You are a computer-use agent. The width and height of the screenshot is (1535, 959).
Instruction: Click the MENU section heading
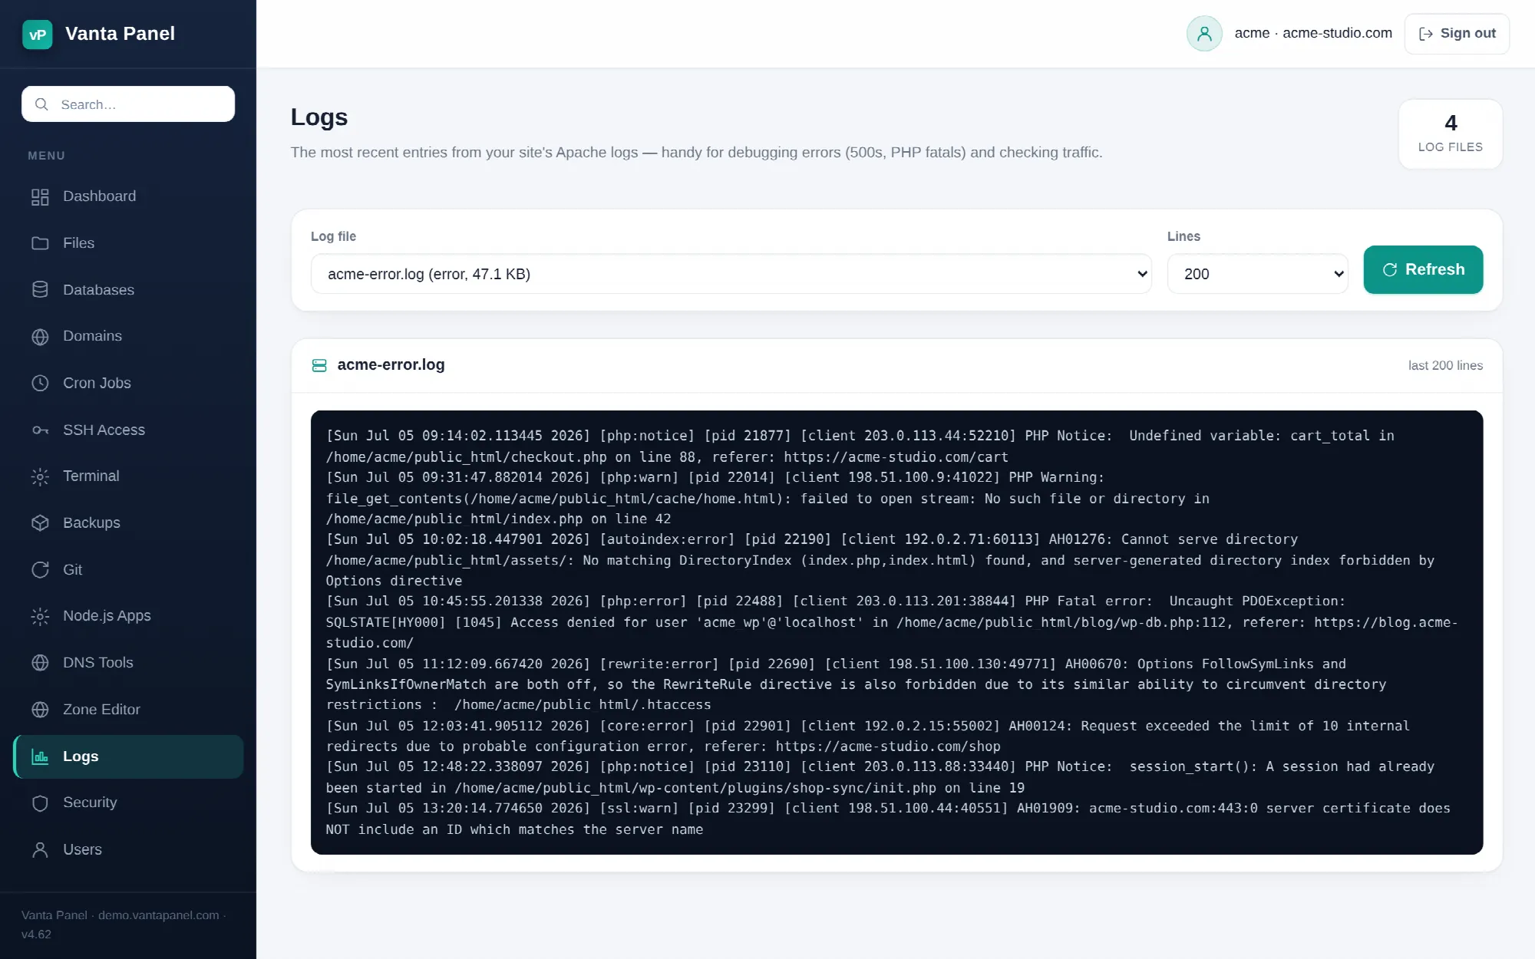coord(46,156)
